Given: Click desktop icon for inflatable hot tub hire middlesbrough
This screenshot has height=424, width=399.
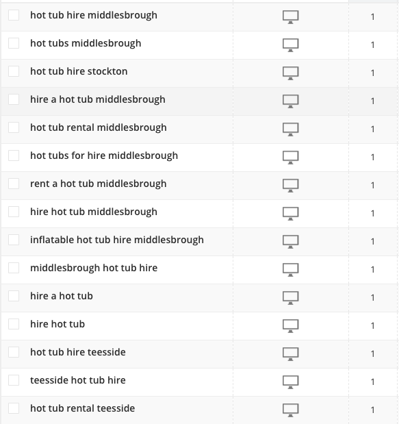Looking at the screenshot, I should (290, 242).
